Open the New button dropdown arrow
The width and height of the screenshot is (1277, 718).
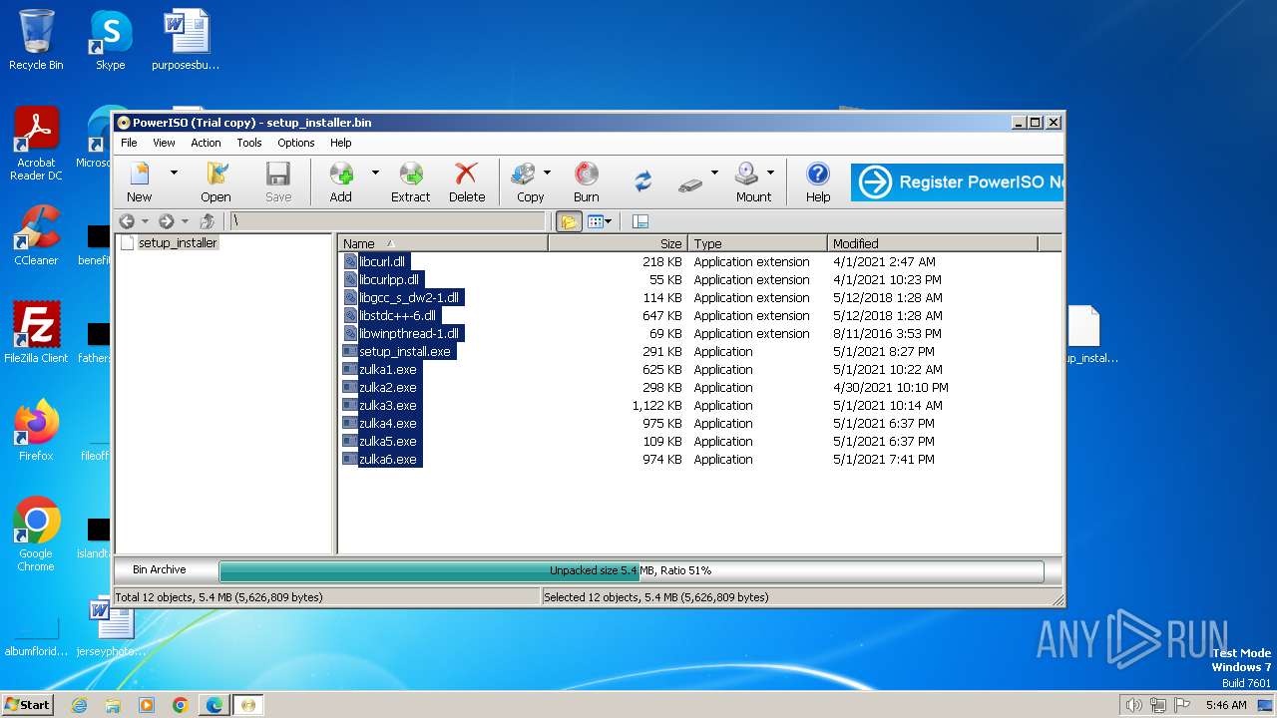tap(174, 173)
